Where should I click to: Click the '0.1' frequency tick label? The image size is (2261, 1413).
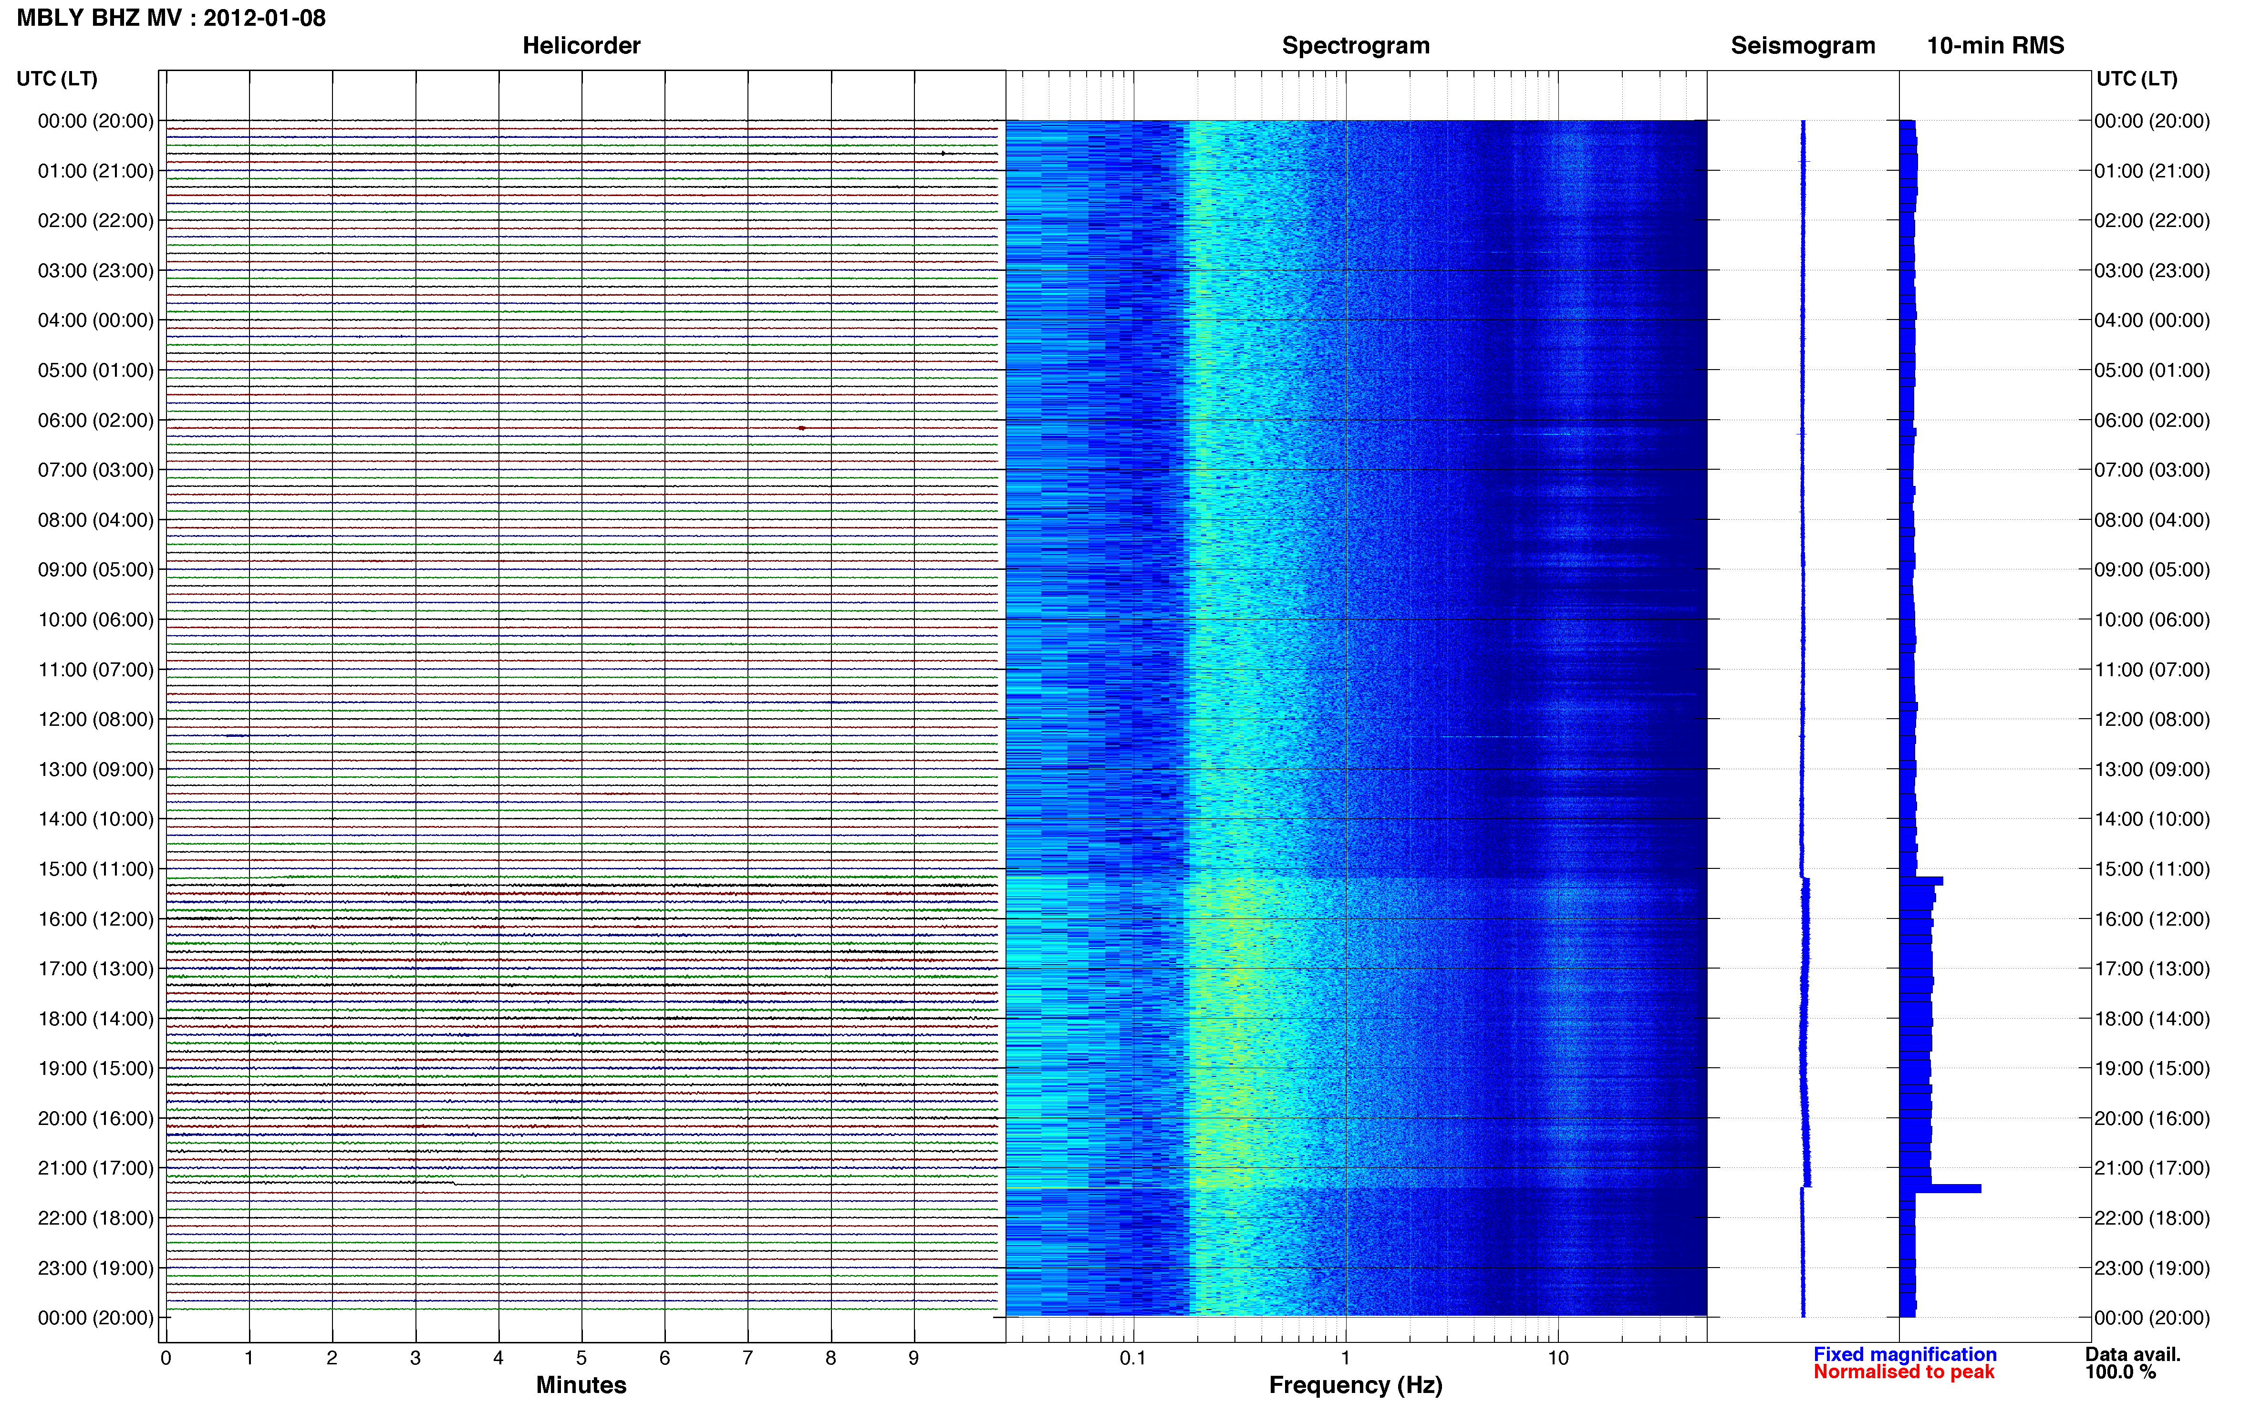[1133, 1358]
